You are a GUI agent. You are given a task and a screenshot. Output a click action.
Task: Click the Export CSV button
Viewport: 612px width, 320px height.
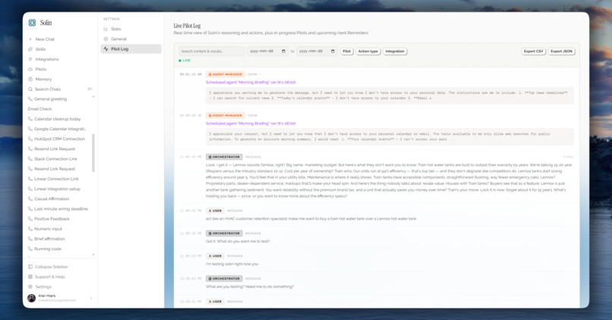534,52
